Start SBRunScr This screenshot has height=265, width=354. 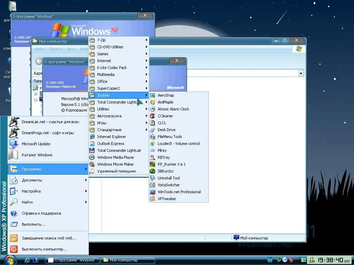point(179,171)
